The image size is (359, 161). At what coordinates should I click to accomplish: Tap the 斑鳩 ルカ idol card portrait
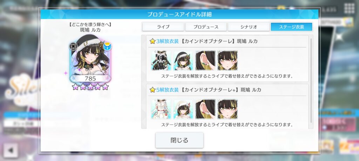point(90,58)
